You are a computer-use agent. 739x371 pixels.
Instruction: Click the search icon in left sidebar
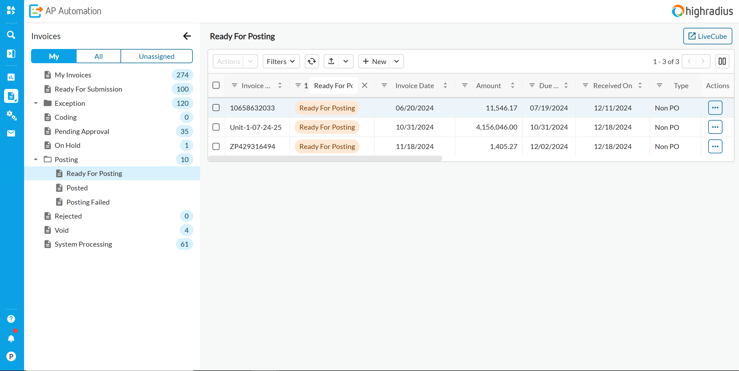(11, 35)
